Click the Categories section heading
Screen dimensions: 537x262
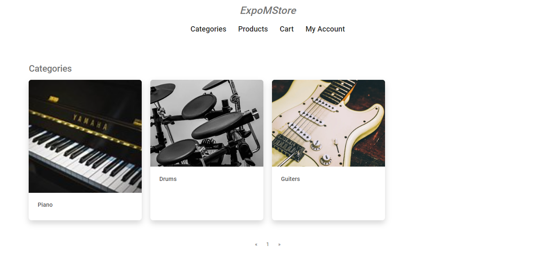pos(50,69)
